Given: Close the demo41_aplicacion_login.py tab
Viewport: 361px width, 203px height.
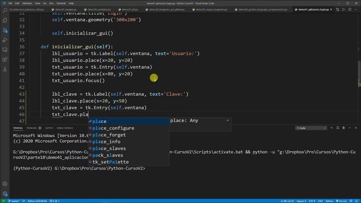Looking at the screenshot, I should pyautogui.click(x=331, y=10).
